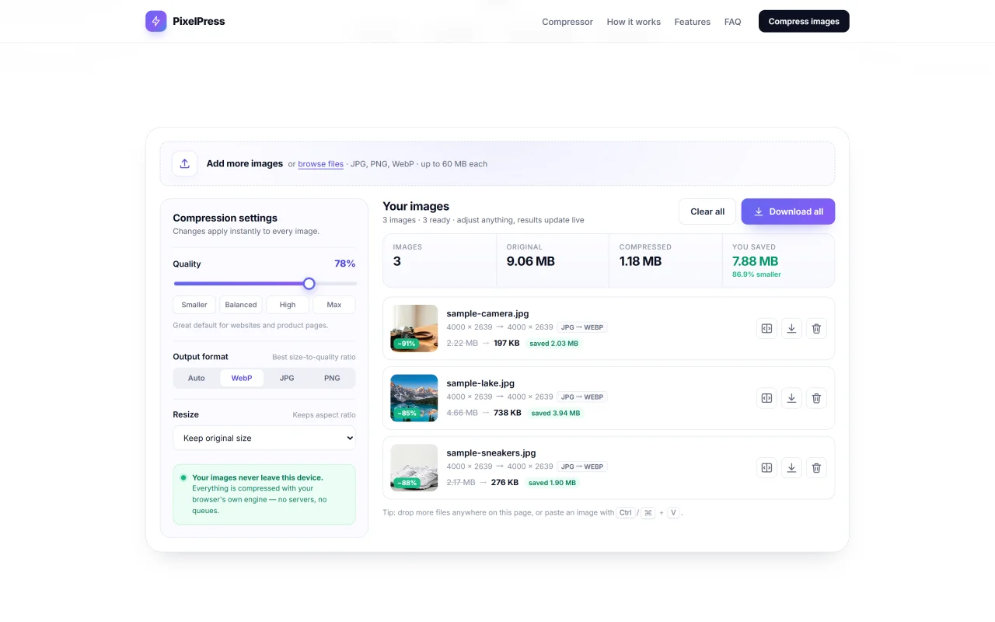The image size is (995, 622).
Task: Download the sample-camera.jpg result
Action: click(x=791, y=328)
